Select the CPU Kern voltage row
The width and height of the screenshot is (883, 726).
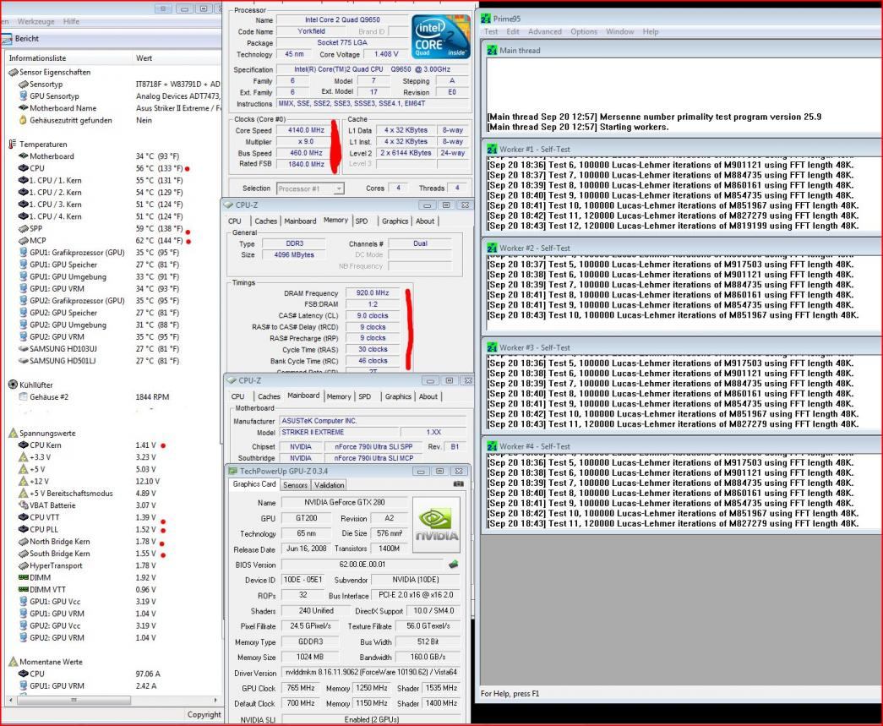[x=112, y=445]
